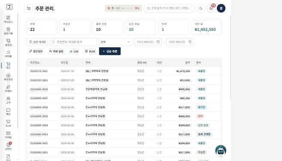Image resolution: width=282 pixels, height=161 pixels.
Task: Open the survey sidebar icon with badge
Action: [8, 146]
